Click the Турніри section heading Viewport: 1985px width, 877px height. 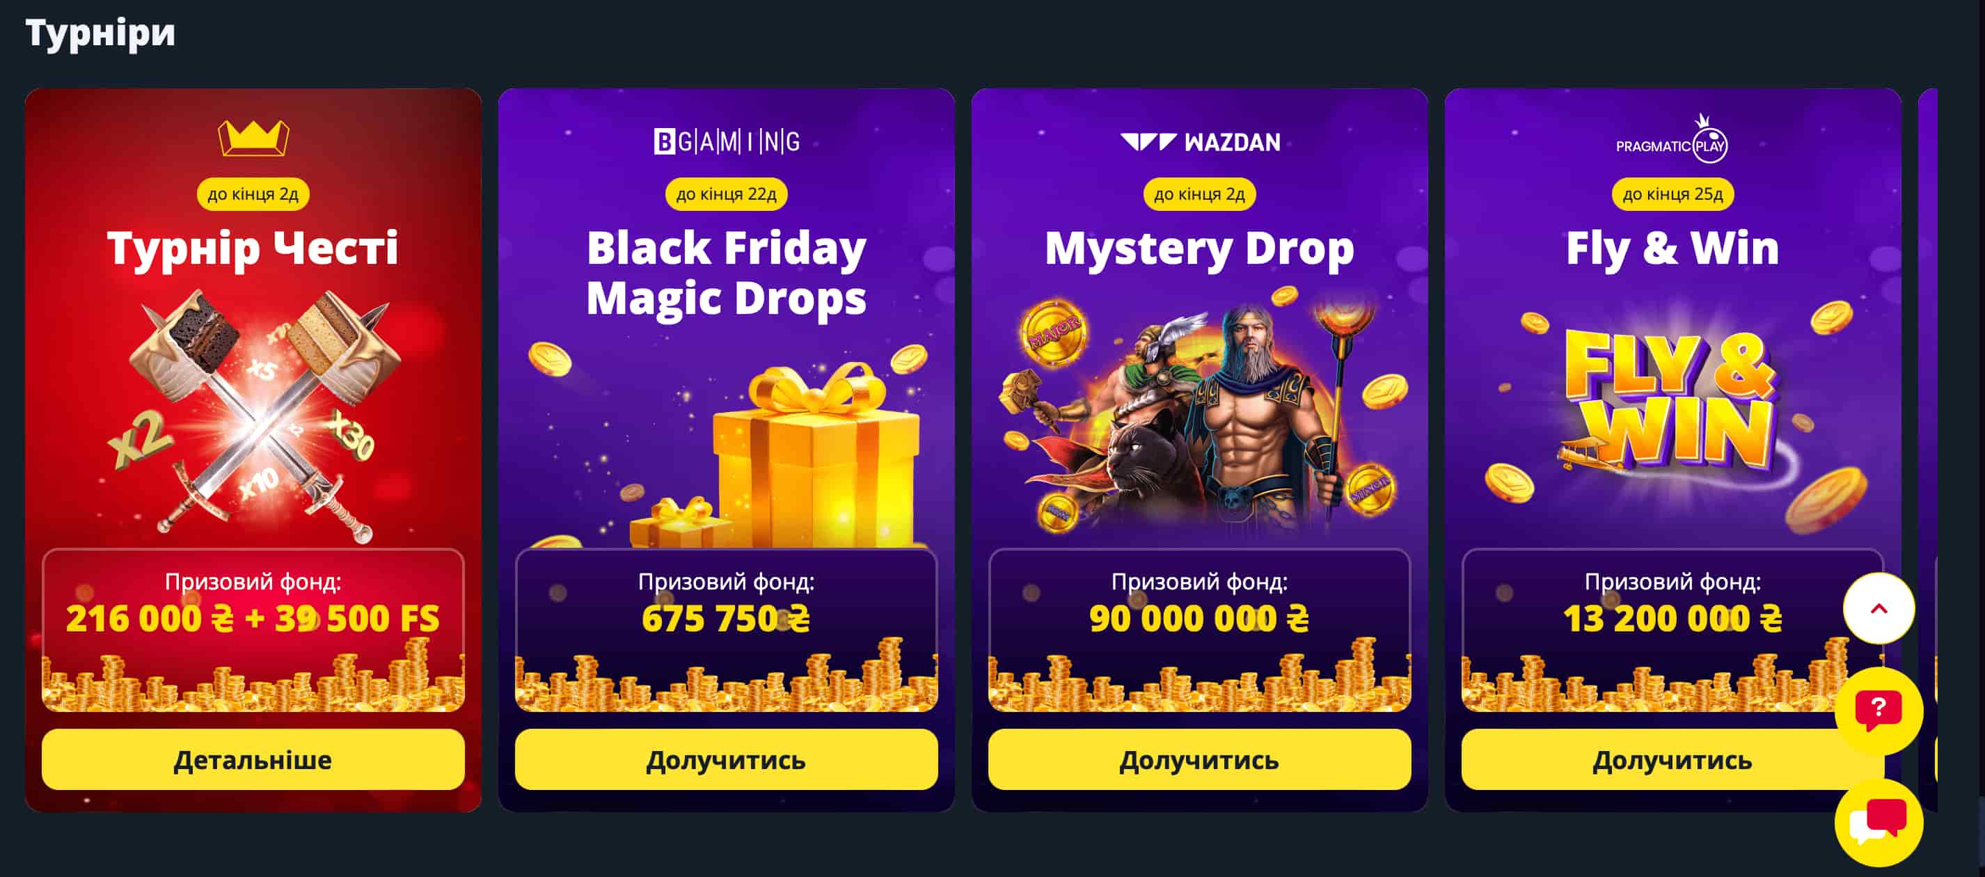point(100,33)
